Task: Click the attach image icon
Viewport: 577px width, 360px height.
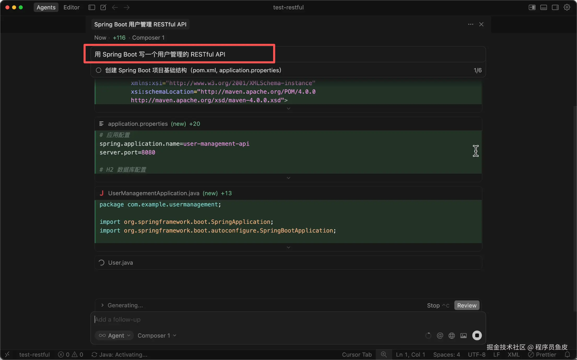Action: click(463, 335)
